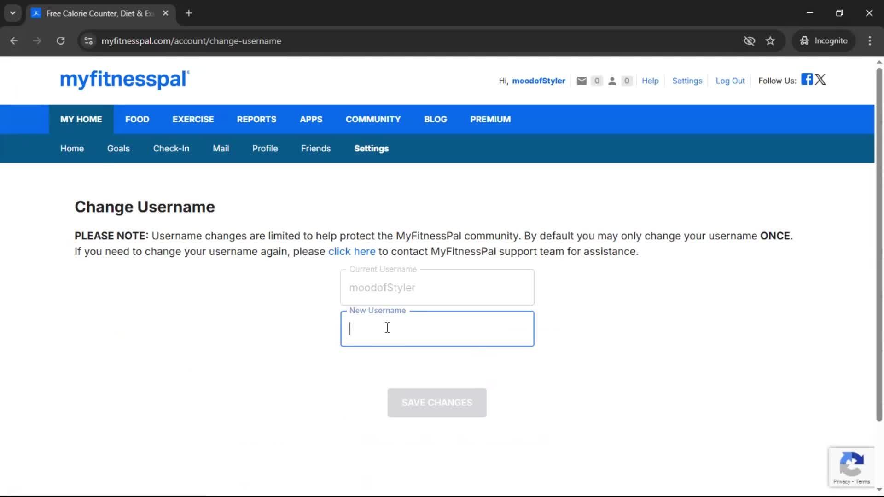Click the Log Out link
This screenshot has height=497, width=884.
[730, 81]
